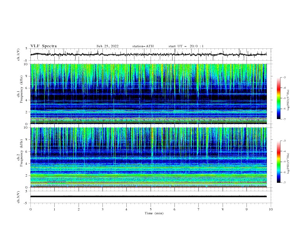
Task: Click the "ch.1(V)" axis label
Action: pyautogui.click(x=18, y=55)
